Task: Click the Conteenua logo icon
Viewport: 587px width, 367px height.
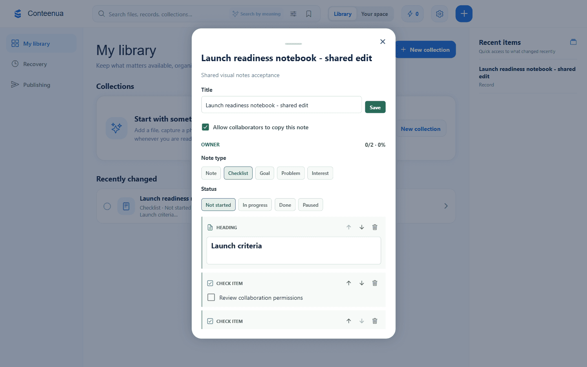Action: (18, 14)
